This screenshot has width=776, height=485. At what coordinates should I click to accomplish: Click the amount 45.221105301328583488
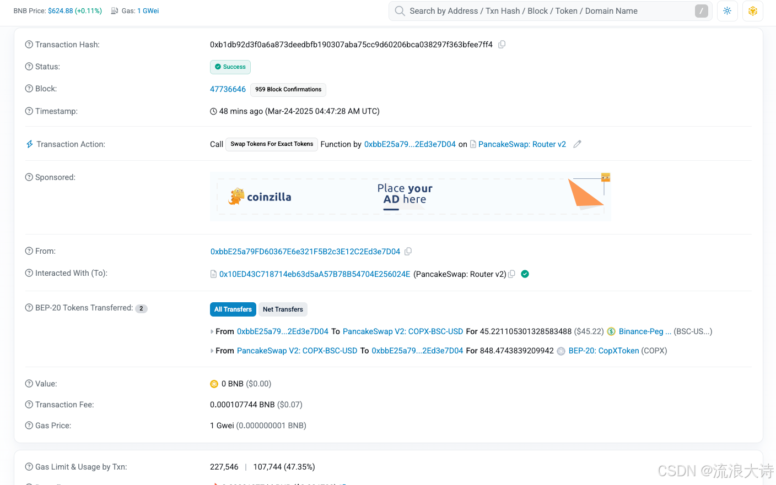(526, 331)
